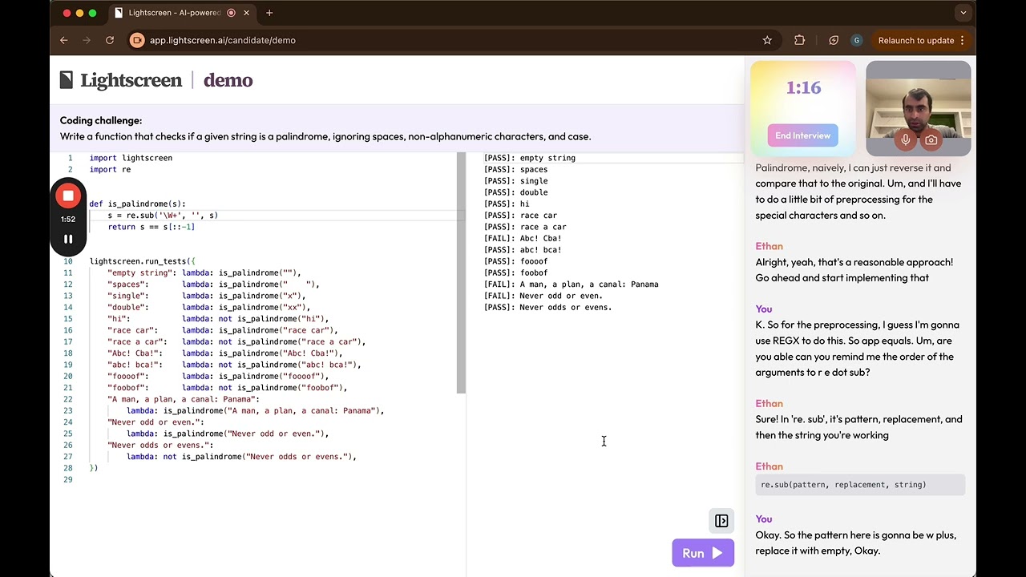End the interview with End Interview button
The width and height of the screenshot is (1026, 577).
(802, 135)
